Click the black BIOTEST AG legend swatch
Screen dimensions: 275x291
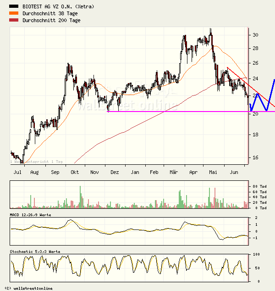[x=15, y=7]
